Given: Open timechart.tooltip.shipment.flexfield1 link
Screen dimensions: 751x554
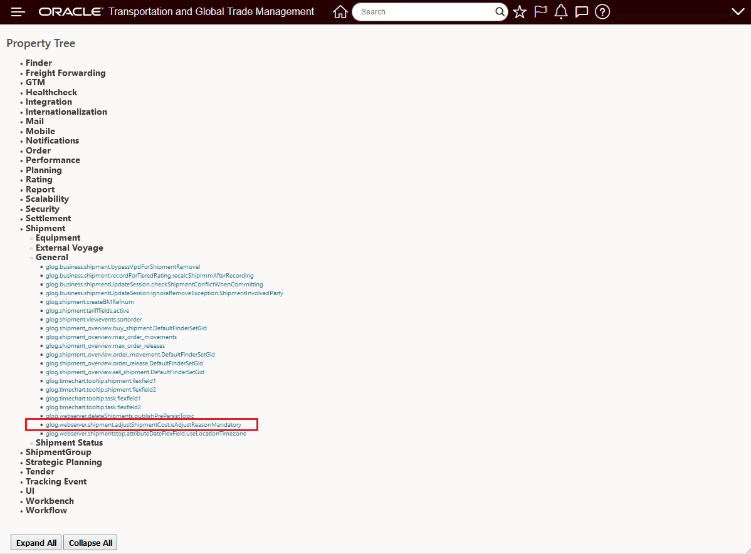Looking at the screenshot, I should (x=101, y=381).
